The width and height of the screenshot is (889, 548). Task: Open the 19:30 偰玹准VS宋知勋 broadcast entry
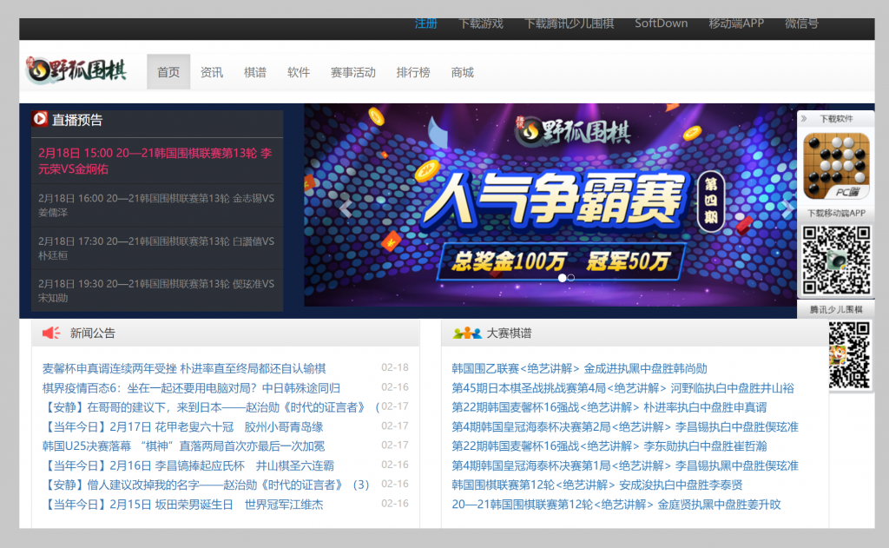157,290
